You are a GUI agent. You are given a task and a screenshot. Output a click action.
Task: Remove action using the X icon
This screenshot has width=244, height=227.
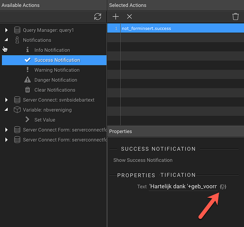[x=129, y=16]
